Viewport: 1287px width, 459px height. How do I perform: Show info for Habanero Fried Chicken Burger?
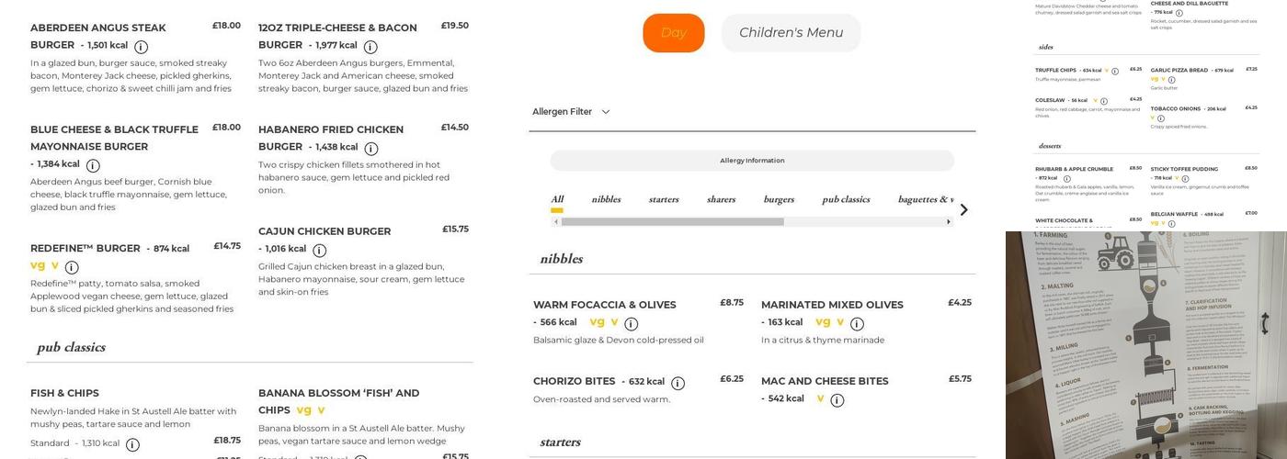371,149
